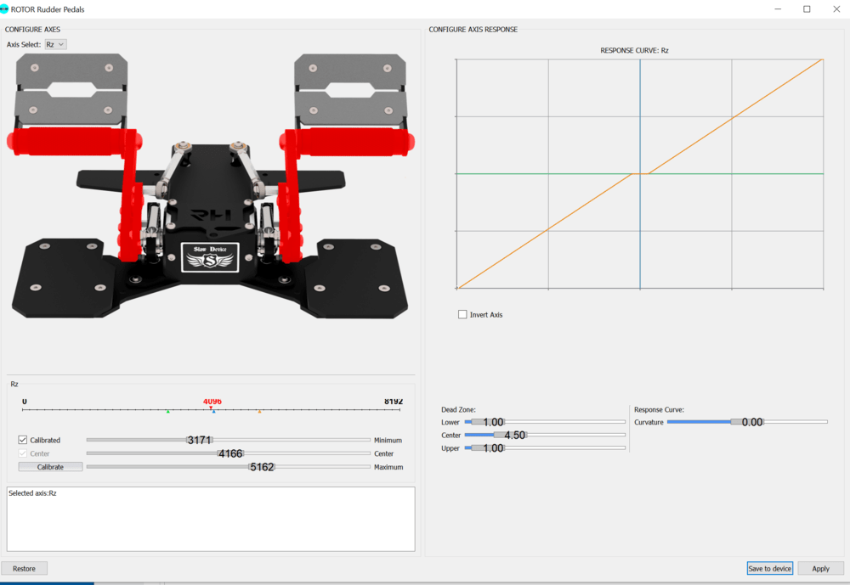Select the green minimum marker on Rz axis
Image resolution: width=850 pixels, height=585 pixels.
click(168, 411)
